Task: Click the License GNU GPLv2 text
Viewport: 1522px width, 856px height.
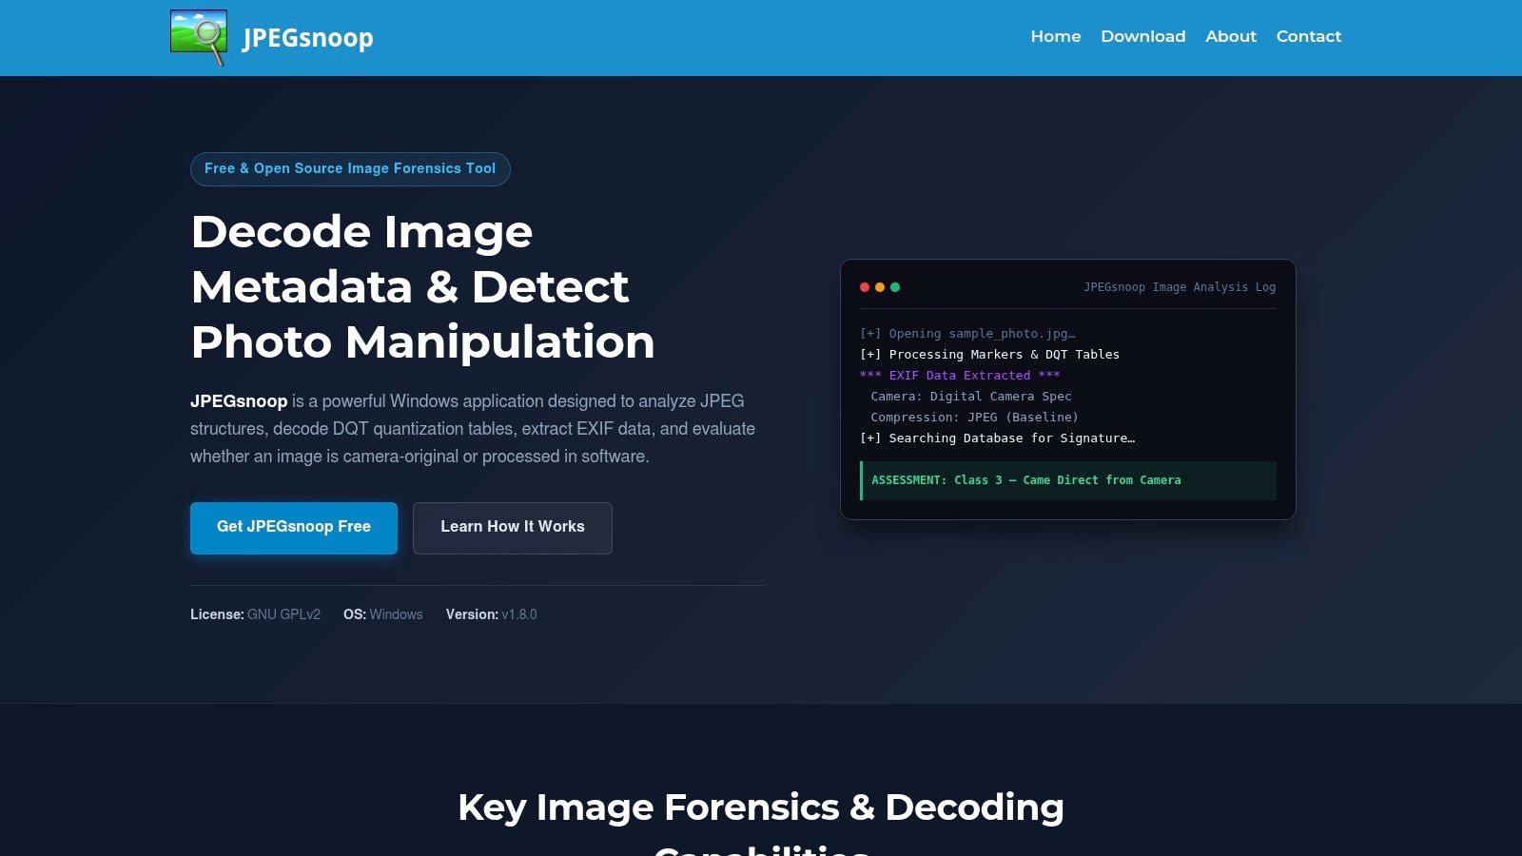Action: (x=255, y=614)
